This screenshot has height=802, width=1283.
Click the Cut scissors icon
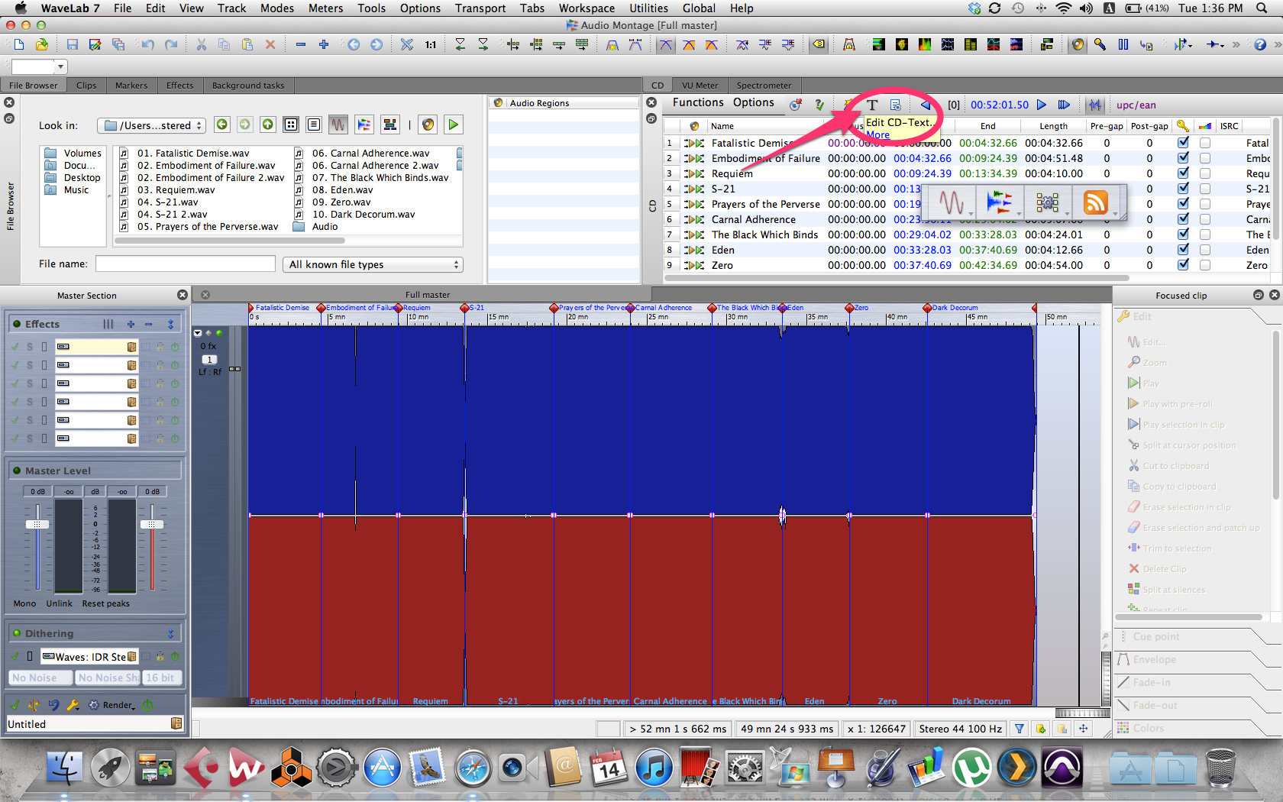tap(202, 45)
